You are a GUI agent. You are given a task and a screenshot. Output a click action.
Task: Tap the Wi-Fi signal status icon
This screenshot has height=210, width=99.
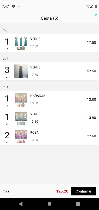tap(88, 6)
